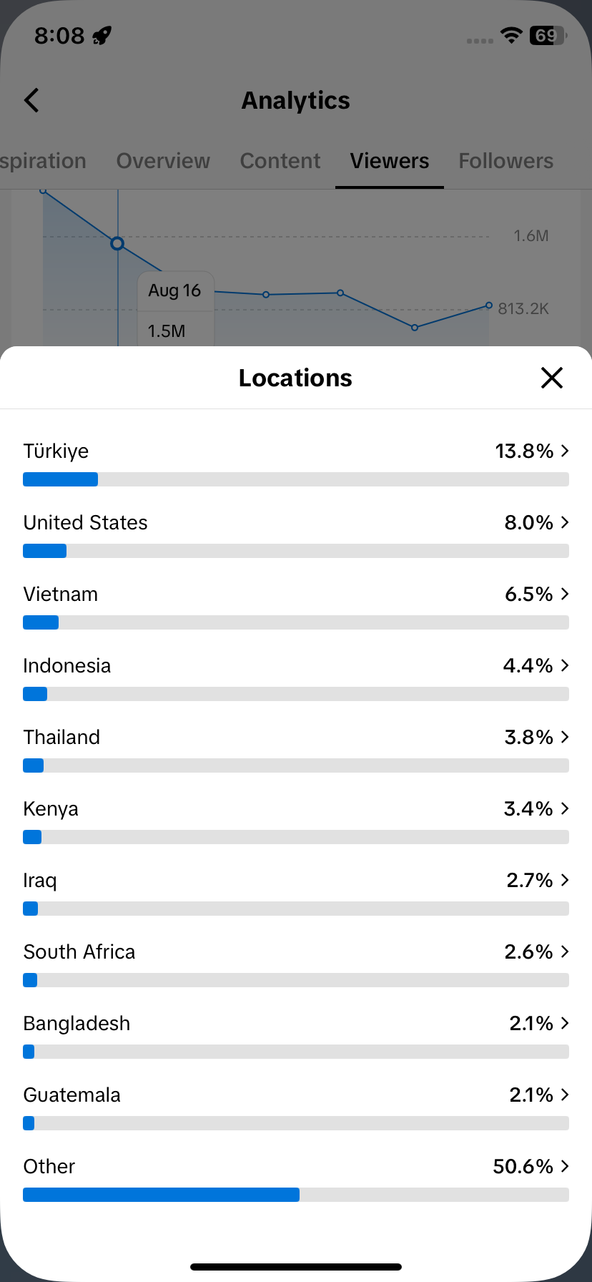Image resolution: width=592 pixels, height=1282 pixels.
Task: Tap the rocket icon beside time
Action: 102,35
